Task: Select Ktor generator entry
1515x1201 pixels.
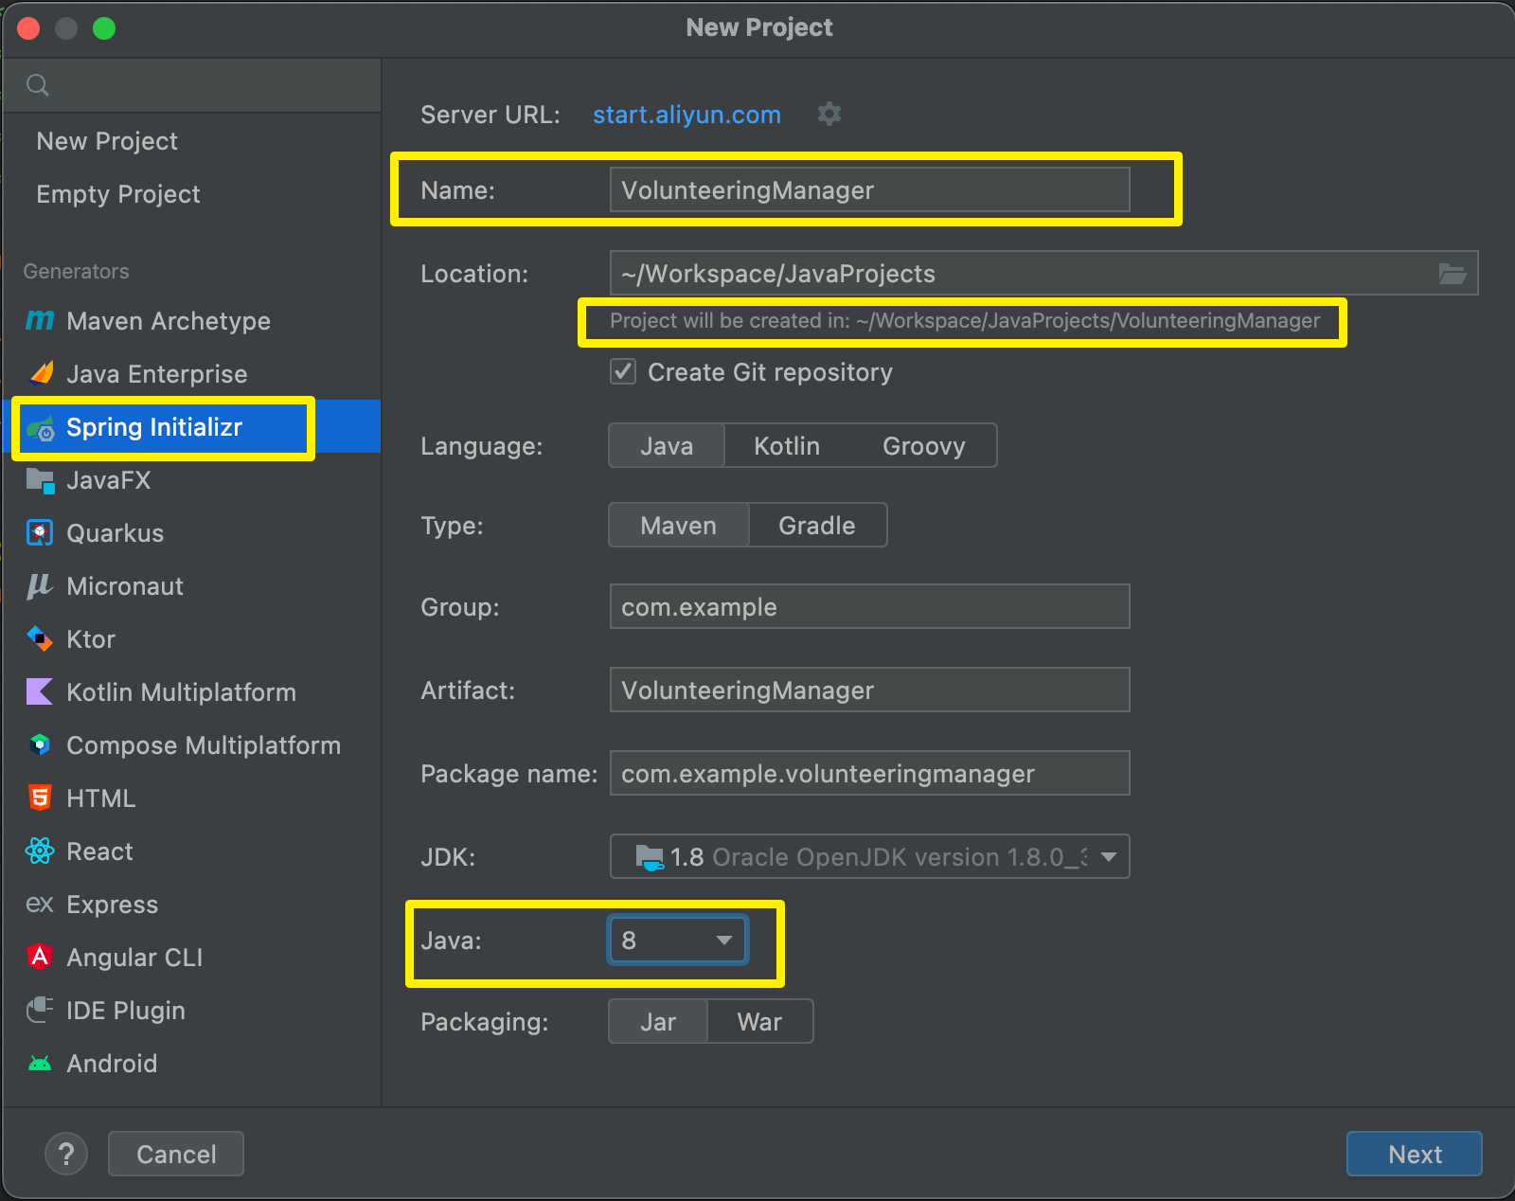Action: pos(192,639)
